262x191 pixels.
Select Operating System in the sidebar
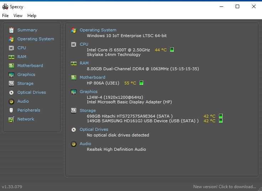36,39
